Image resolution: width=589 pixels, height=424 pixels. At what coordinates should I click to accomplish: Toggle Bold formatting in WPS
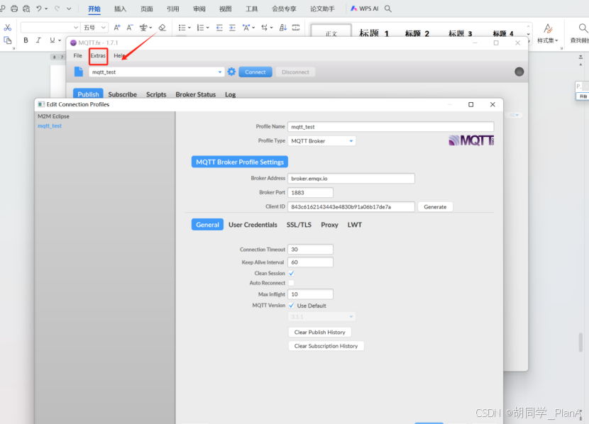click(x=26, y=40)
